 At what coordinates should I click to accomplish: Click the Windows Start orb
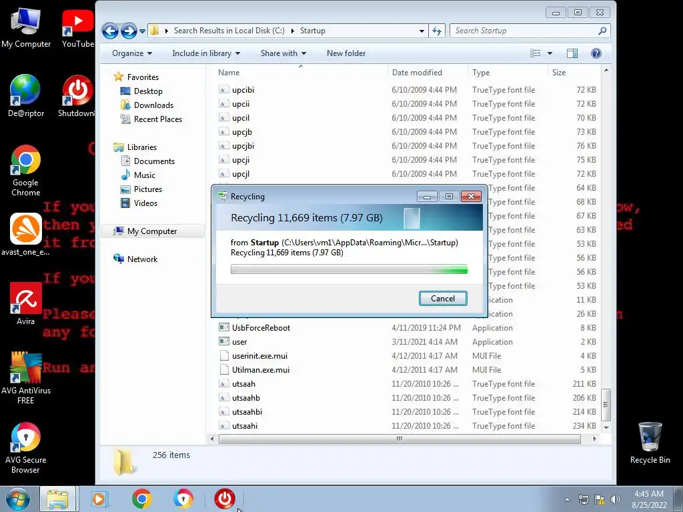click(x=18, y=499)
